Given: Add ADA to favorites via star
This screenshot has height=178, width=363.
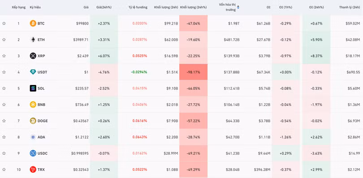Looking at the screenshot, I should point(4,137).
